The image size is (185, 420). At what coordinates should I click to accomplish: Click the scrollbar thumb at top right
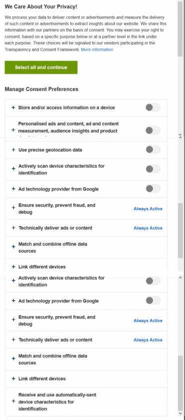180,29
